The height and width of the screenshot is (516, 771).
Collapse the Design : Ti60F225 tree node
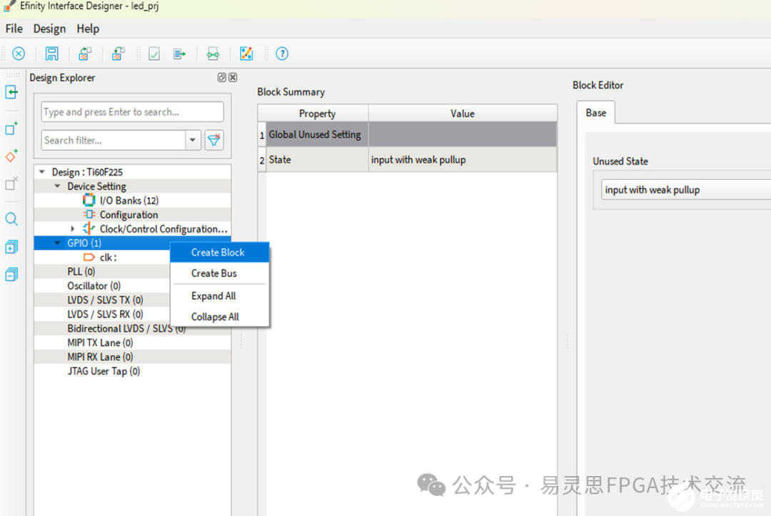point(42,171)
